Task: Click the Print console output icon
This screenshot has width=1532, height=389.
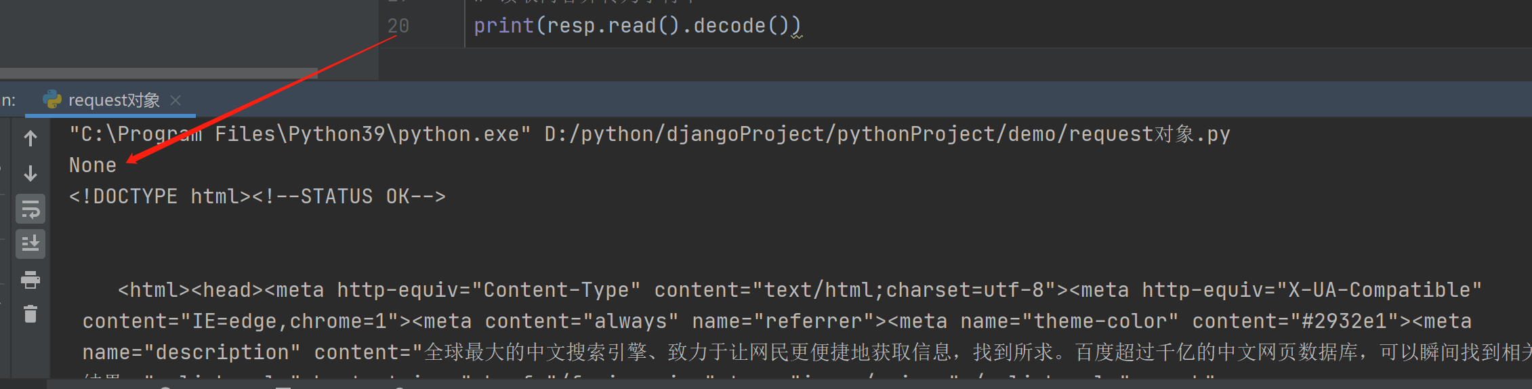Action: click(30, 279)
